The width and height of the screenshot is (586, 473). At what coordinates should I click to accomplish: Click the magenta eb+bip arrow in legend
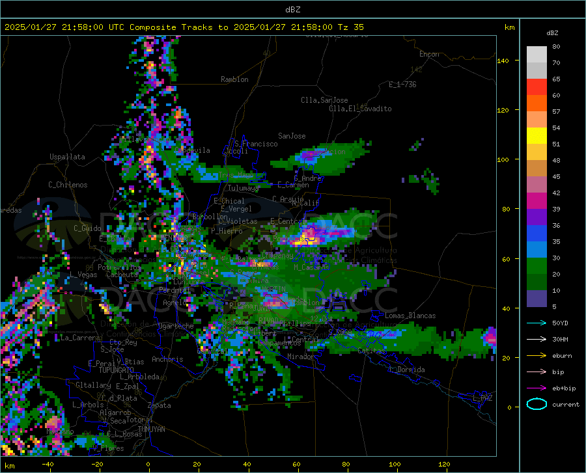click(x=537, y=388)
